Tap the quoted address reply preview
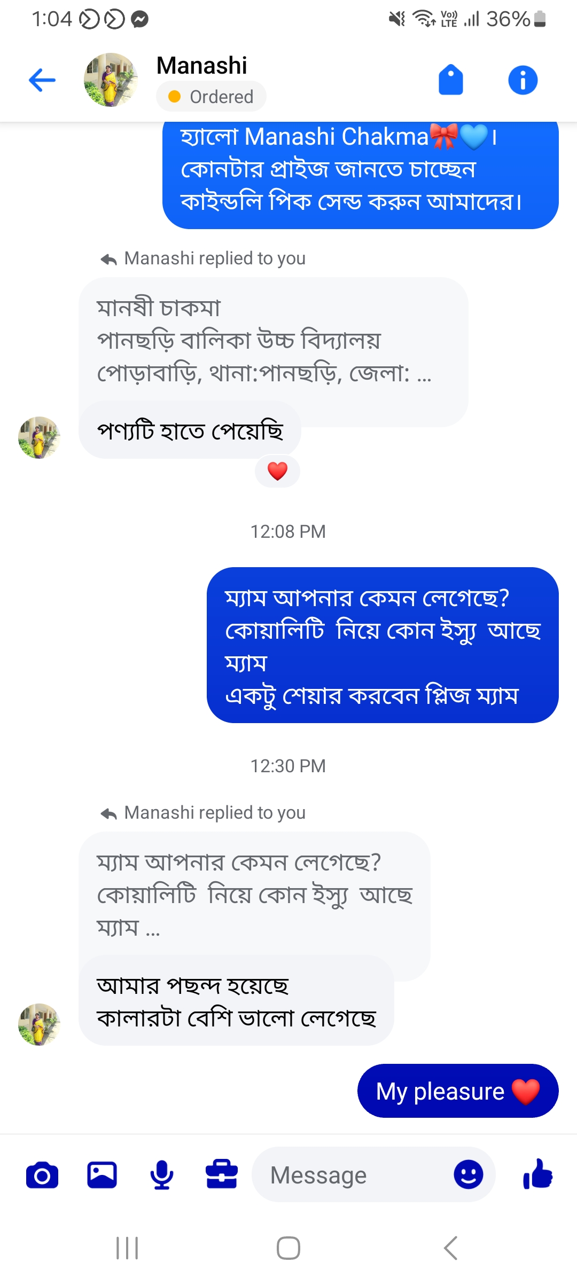The image size is (577, 1286). click(x=272, y=340)
